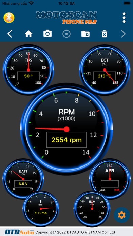This screenshot has height=236, width=133.
Task: Tap the Wi-Fi status icon
Action: pyautogui.click(x=31, y=3)
